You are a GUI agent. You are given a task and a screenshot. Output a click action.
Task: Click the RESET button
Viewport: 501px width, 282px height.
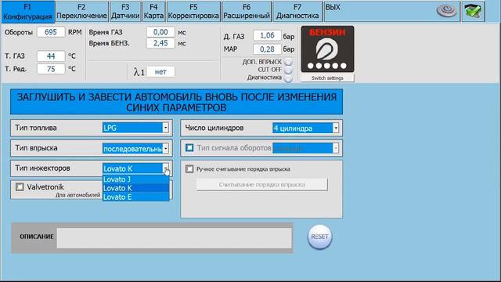point(320,237)
